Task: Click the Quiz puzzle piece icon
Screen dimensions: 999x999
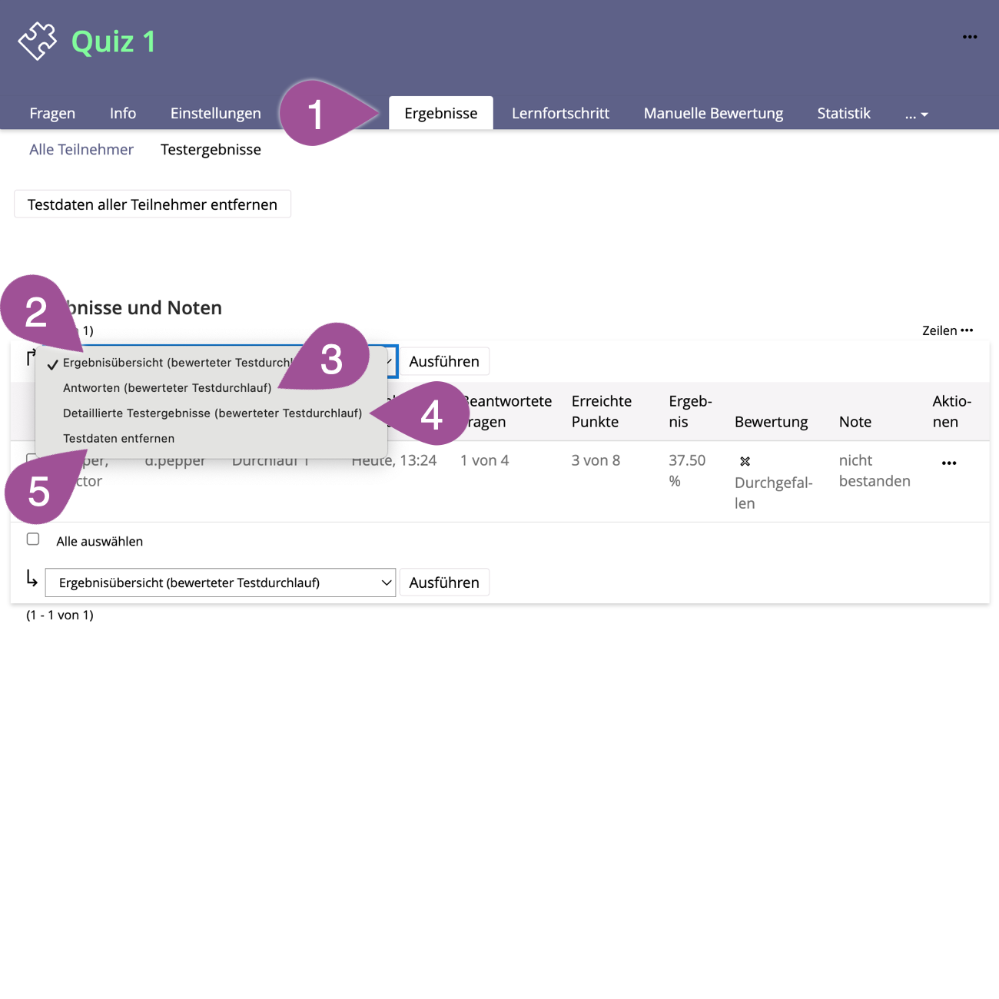Action: coord(38,41)
